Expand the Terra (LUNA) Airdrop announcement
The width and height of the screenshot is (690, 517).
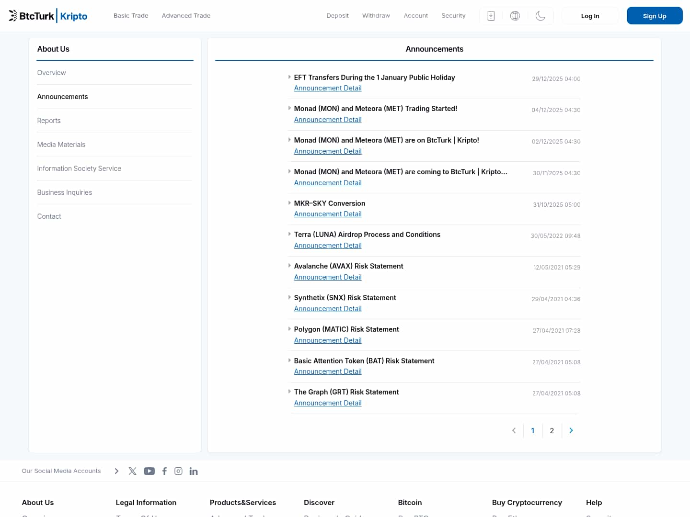coord(289,234)
